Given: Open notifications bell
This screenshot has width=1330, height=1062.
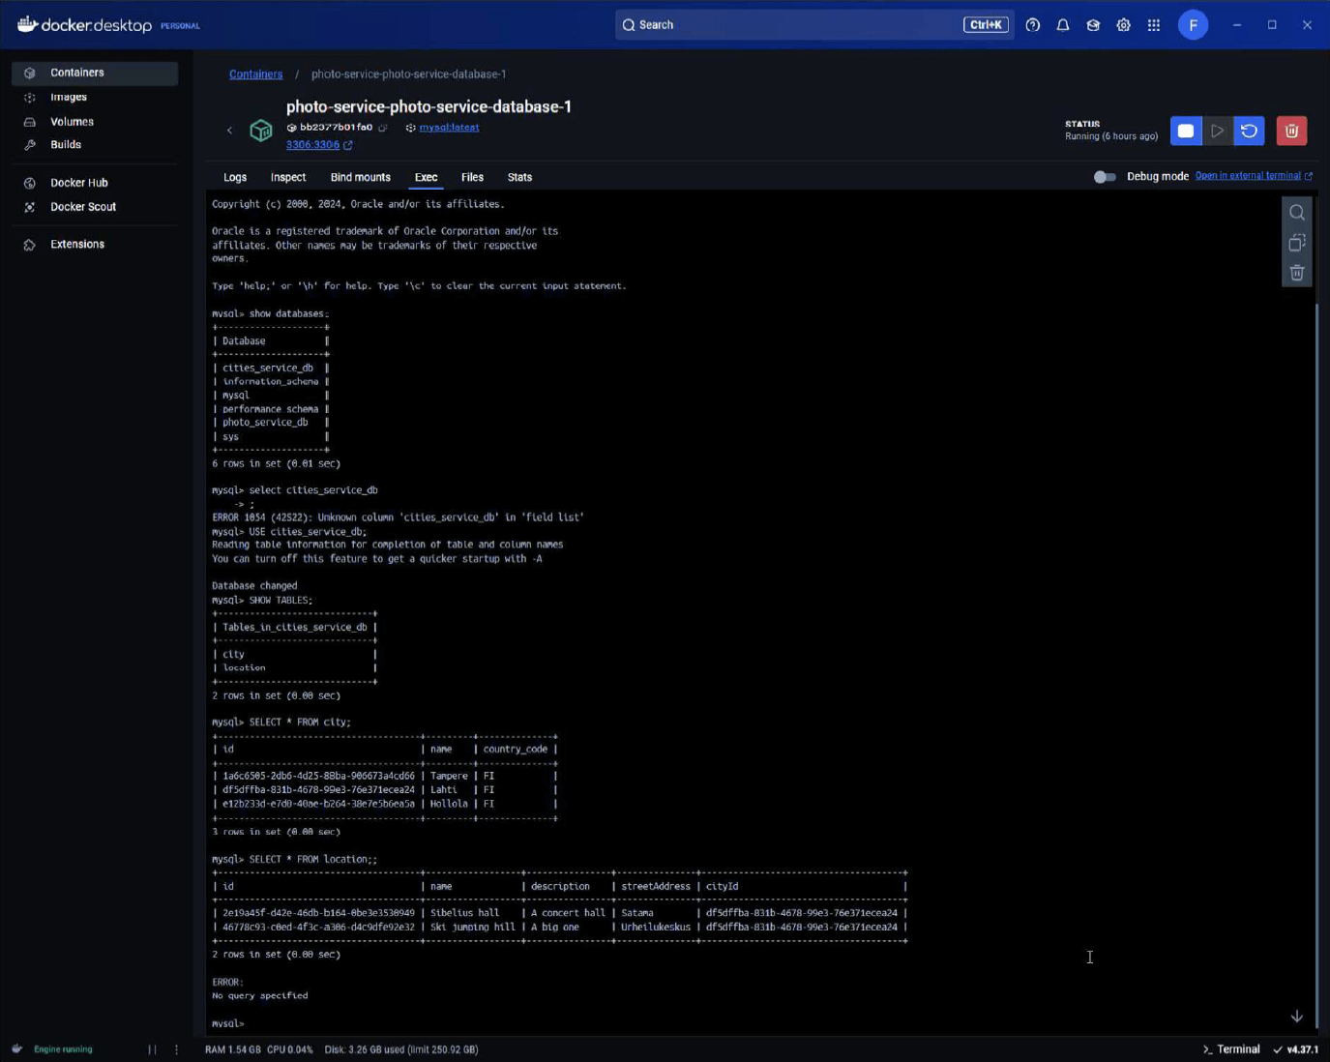Looking at the screenshot, I should pos(1063,25).
